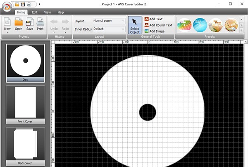Save the project using Save icon

(30, 22)
